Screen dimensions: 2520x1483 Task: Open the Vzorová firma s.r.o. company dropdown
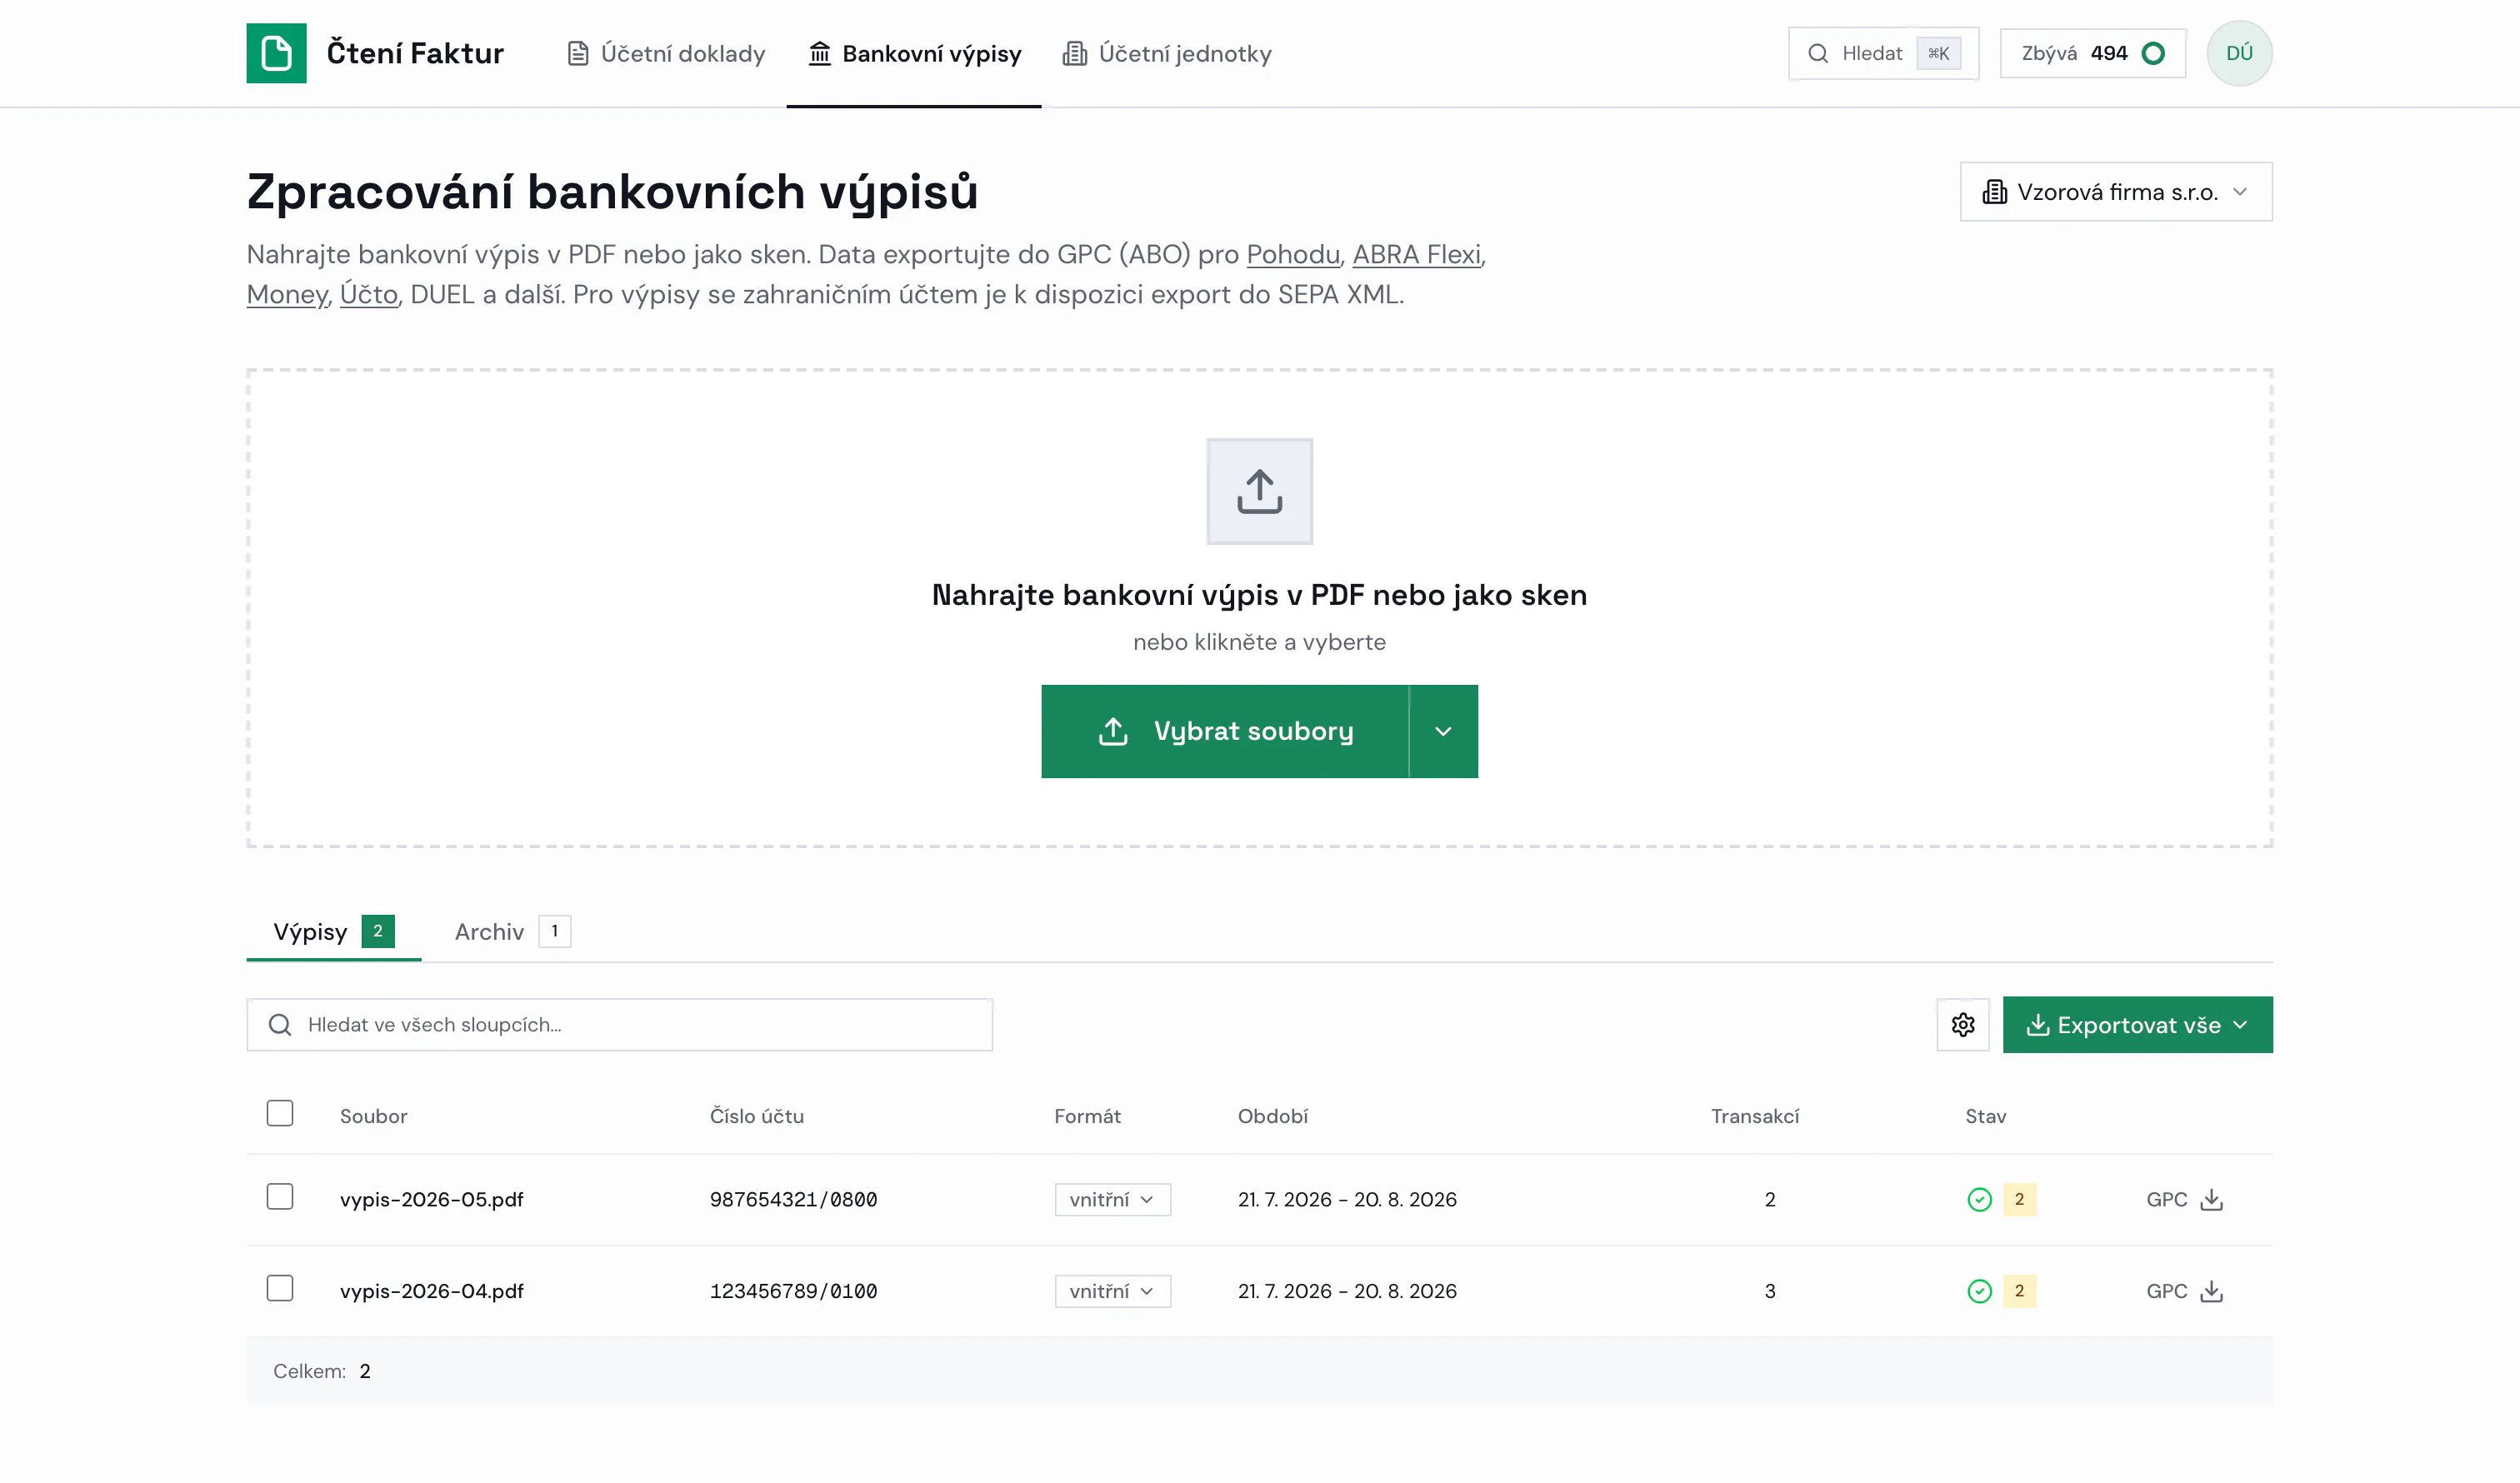2116,192
